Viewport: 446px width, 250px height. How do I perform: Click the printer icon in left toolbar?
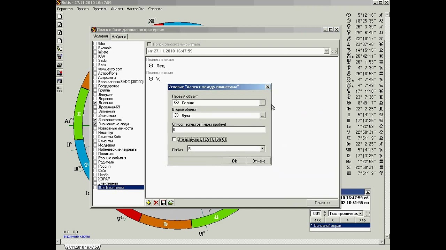(x=60, y=65)
